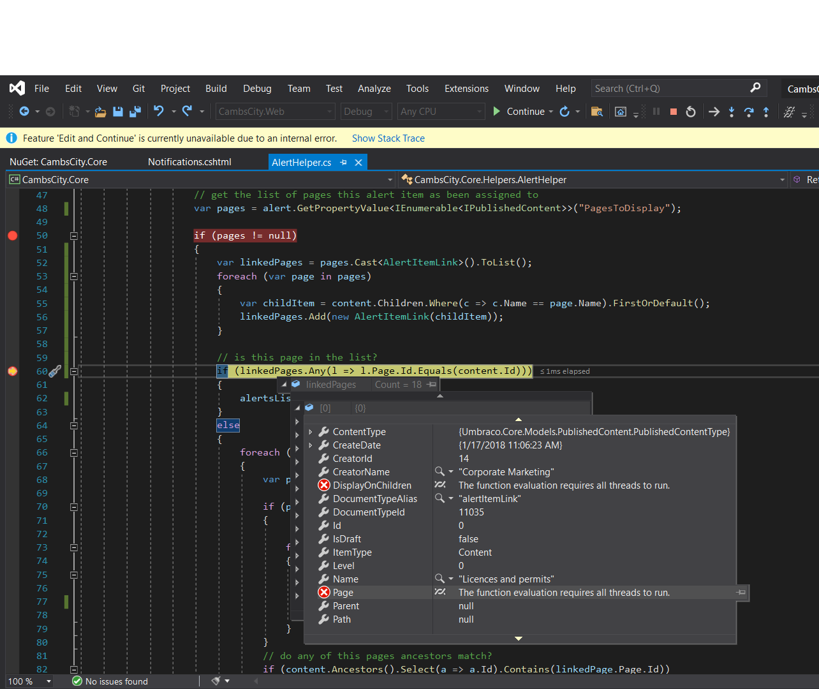Undo the last action via toolbar arrow
This screenshot has width=819, height=689.
[159, 111]
